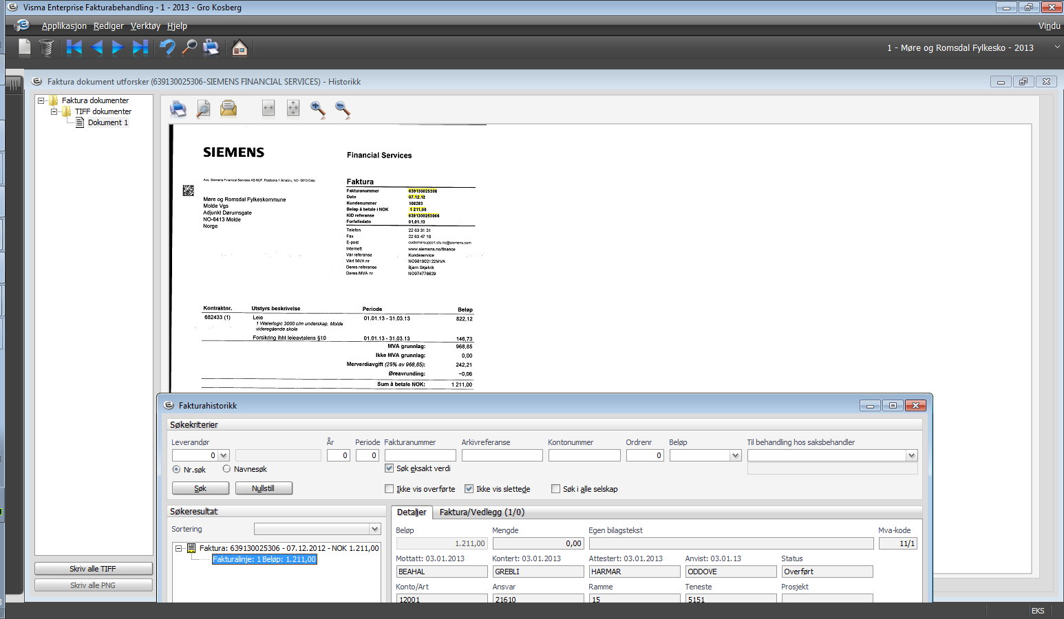This screenshot has height=619, width=1064.
Task: Open Verktøy menu
Action: click(145, 25)
